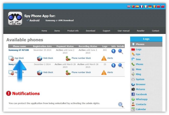Click Alerts warning icon for Samsung
The image size is (169, 115).
(104, 58)
